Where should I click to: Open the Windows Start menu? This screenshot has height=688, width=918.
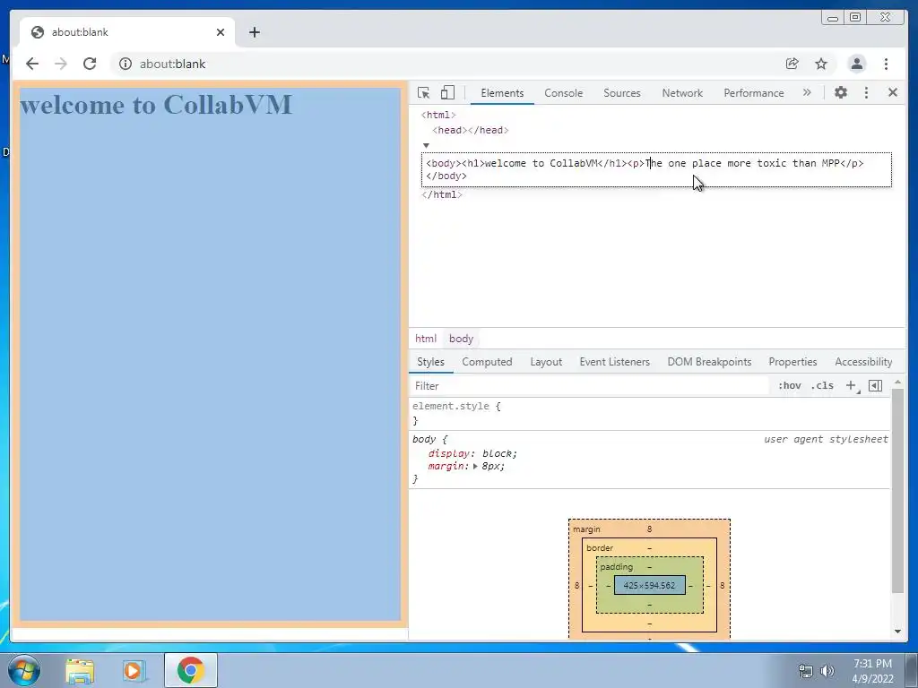click(24, 670)
